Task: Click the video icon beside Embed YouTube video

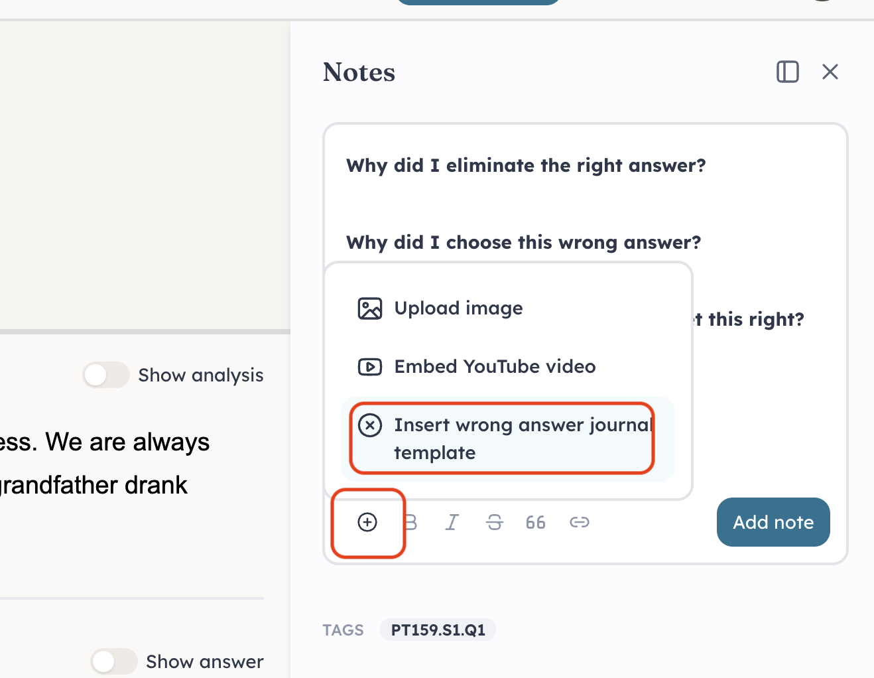Action: [370, 367]
